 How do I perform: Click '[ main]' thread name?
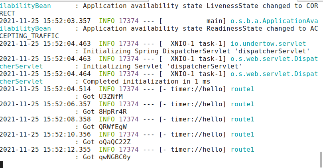193,21
